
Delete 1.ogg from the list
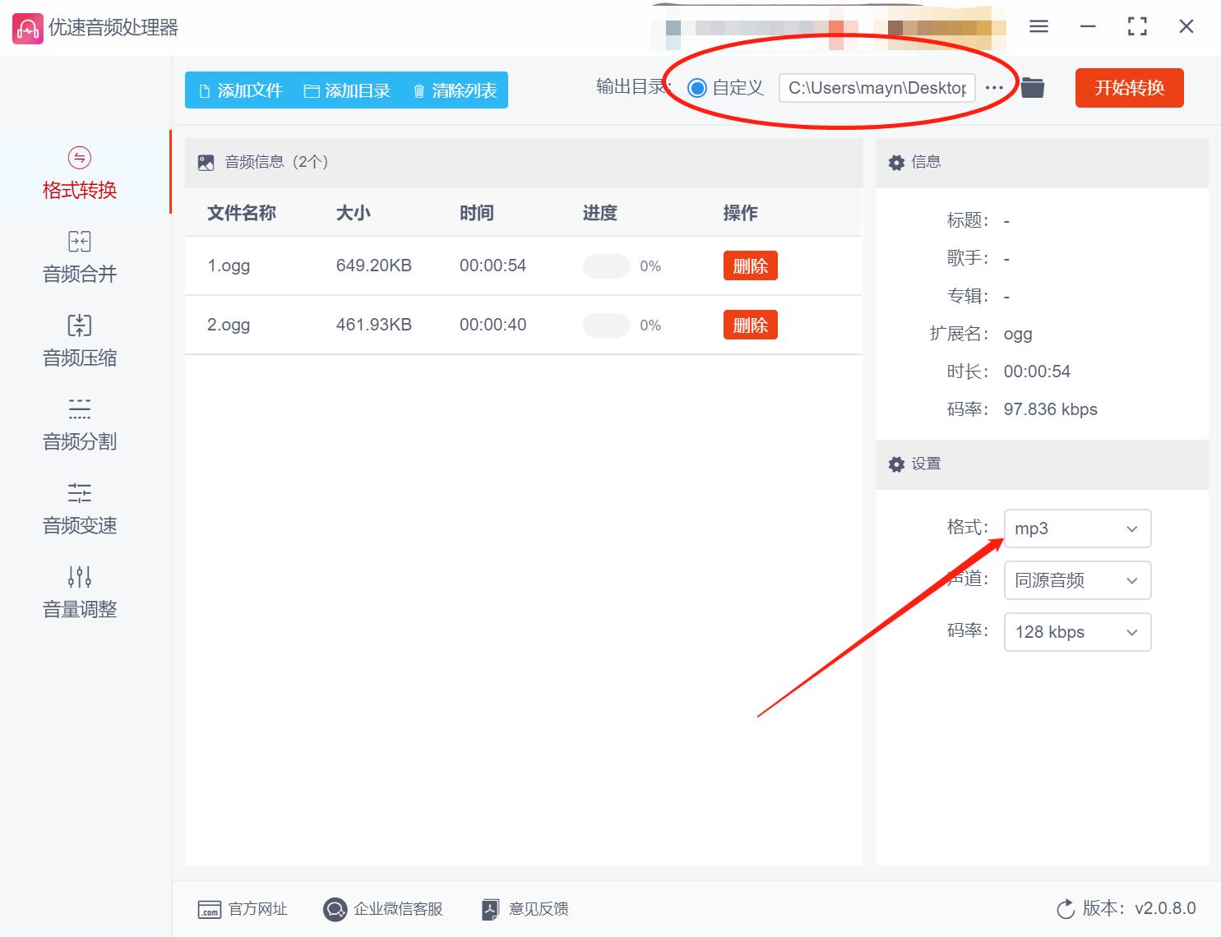749,265
